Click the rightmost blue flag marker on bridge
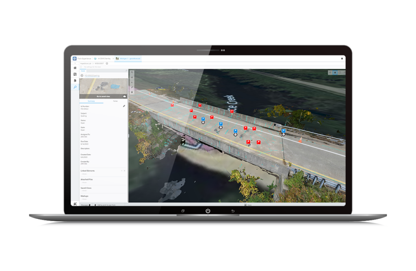416x271 pixels. point(284,131)
